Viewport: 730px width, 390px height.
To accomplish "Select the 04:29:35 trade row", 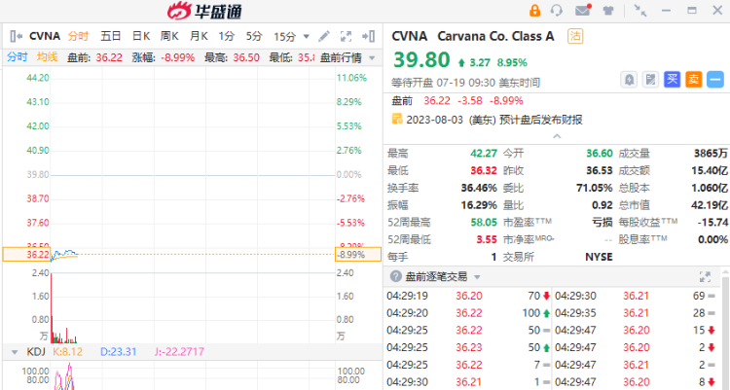I will coord(636,313).
